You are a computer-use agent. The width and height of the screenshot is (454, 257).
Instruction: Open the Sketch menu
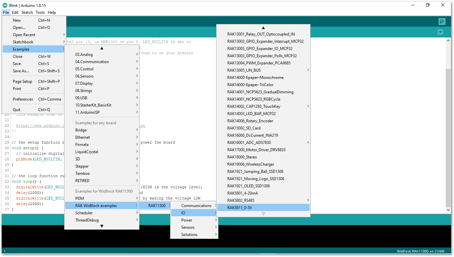(x=27, y=12)
